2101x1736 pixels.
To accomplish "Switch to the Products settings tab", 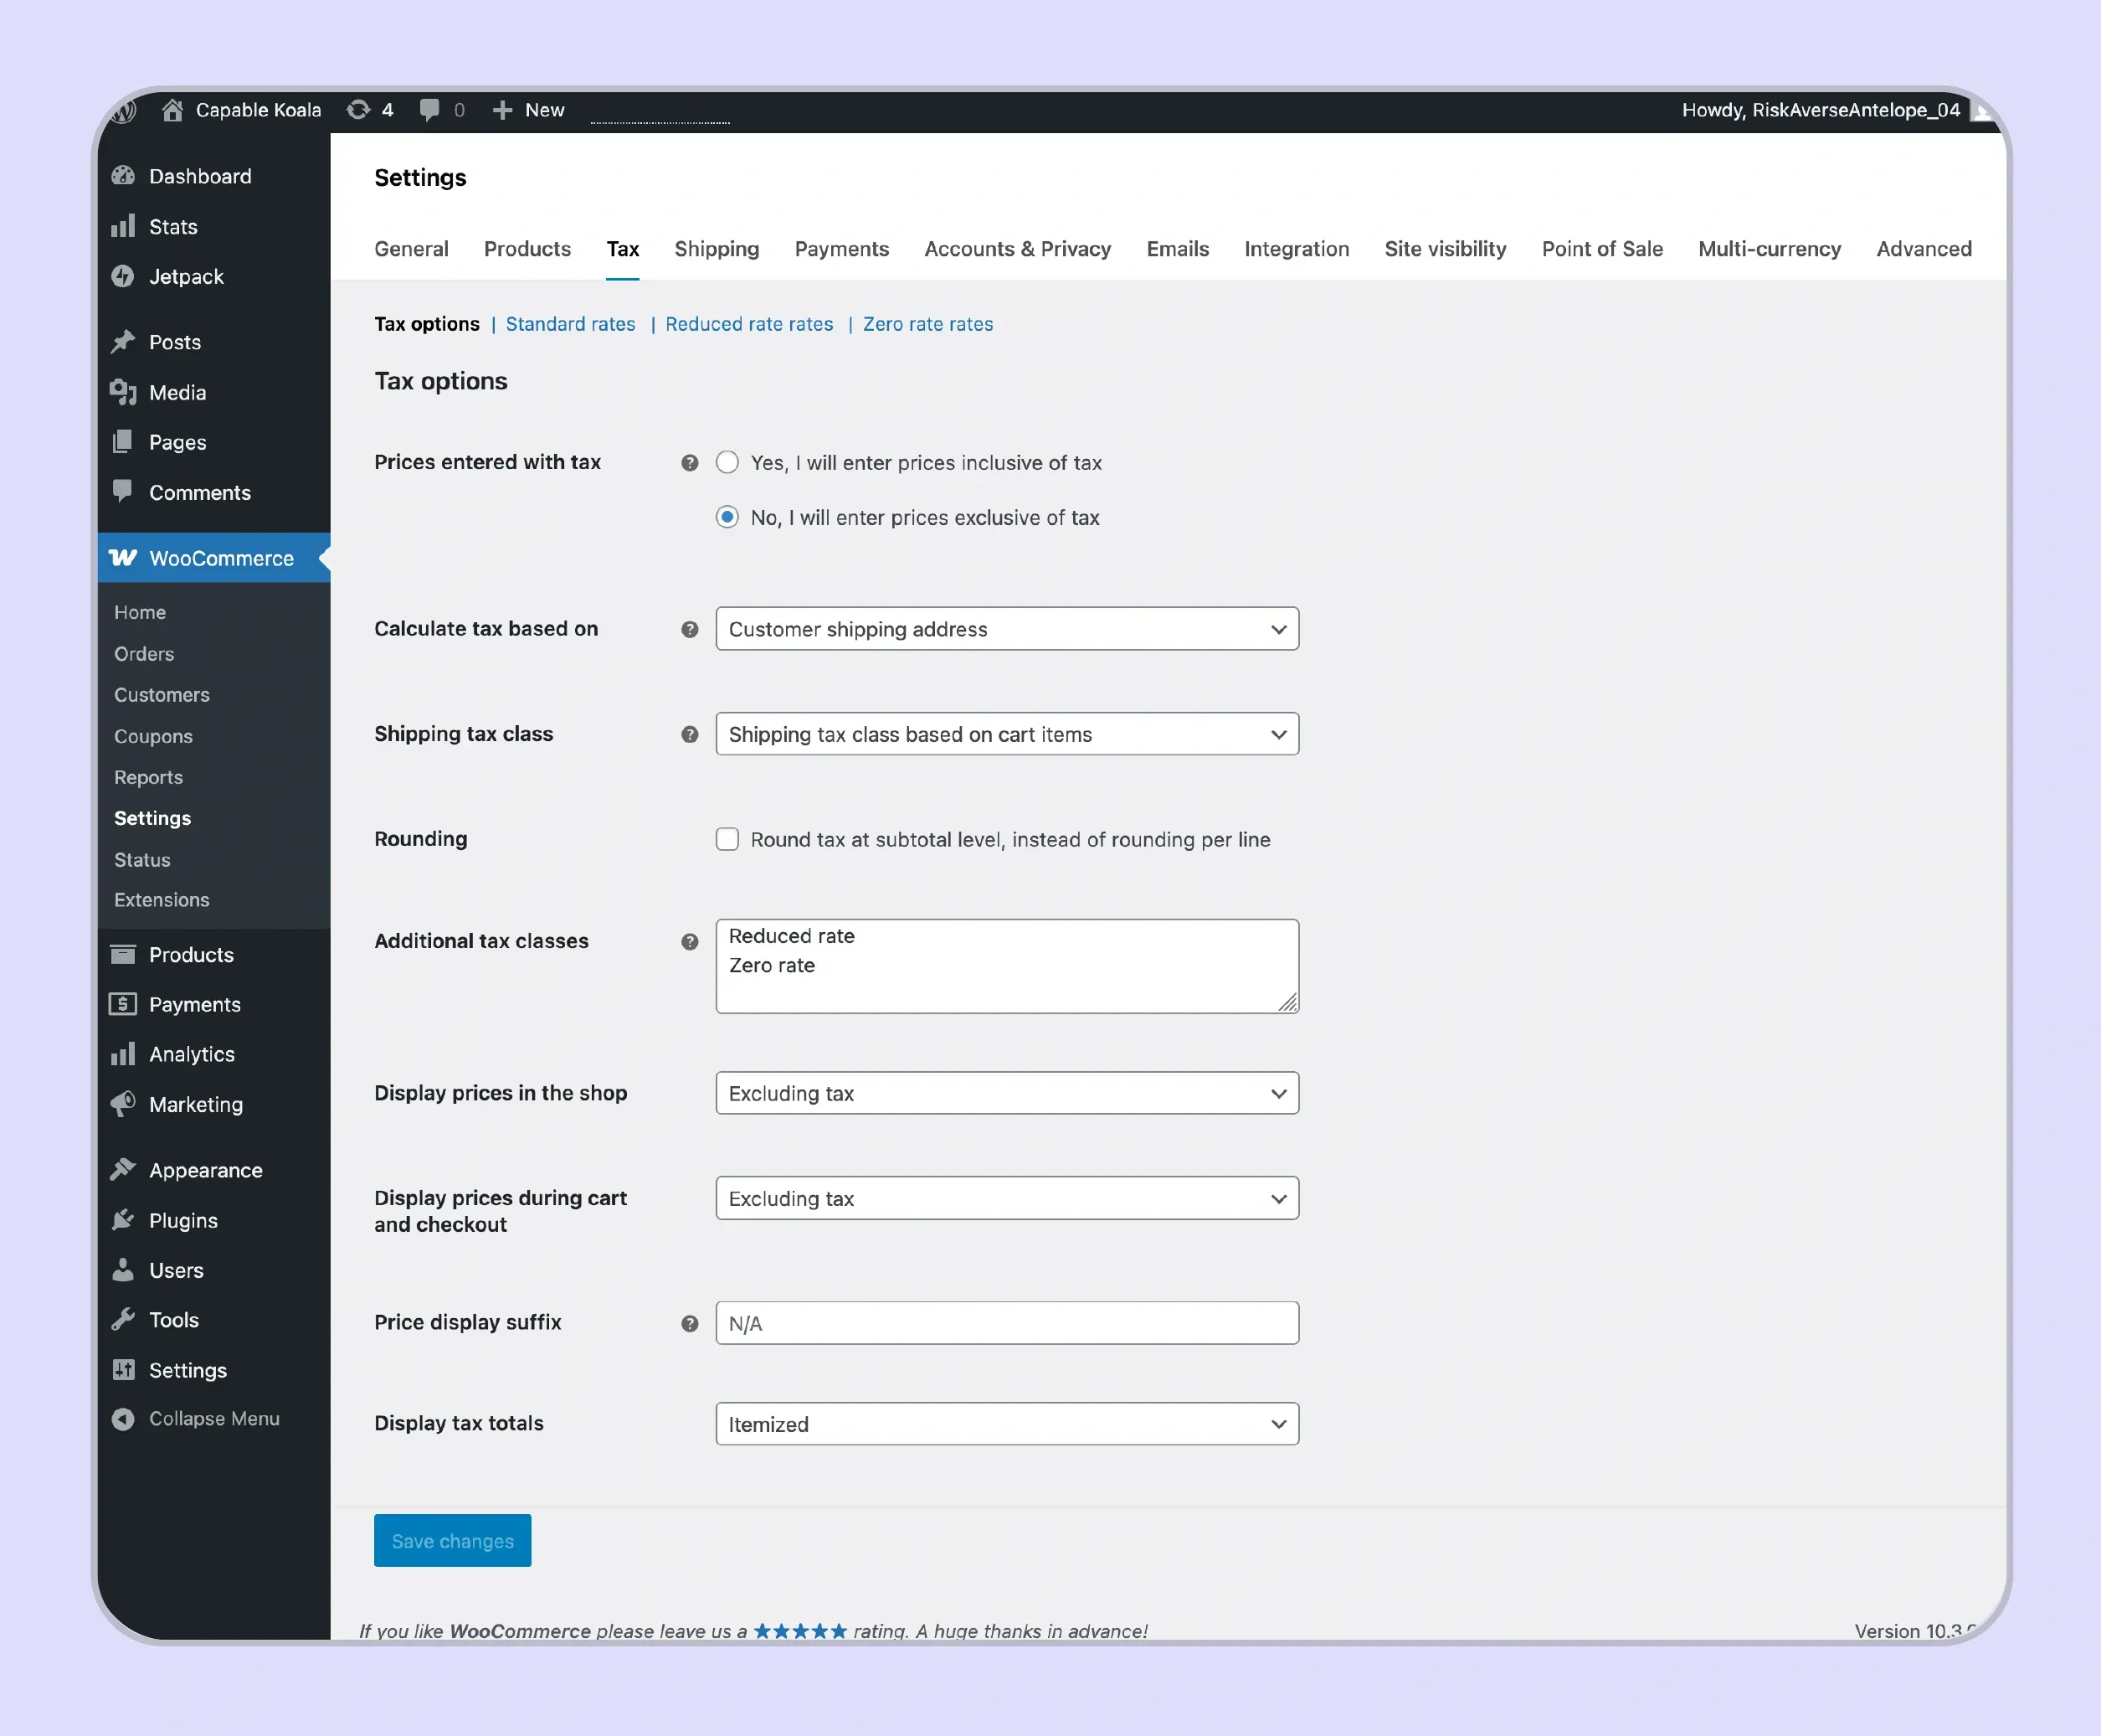I will [x=527, y=249].
